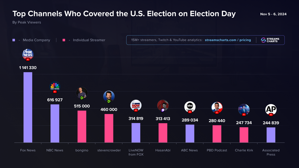Click the HasanAbi axis label
This screenshot has width=299, height=168.
point(163,150)
